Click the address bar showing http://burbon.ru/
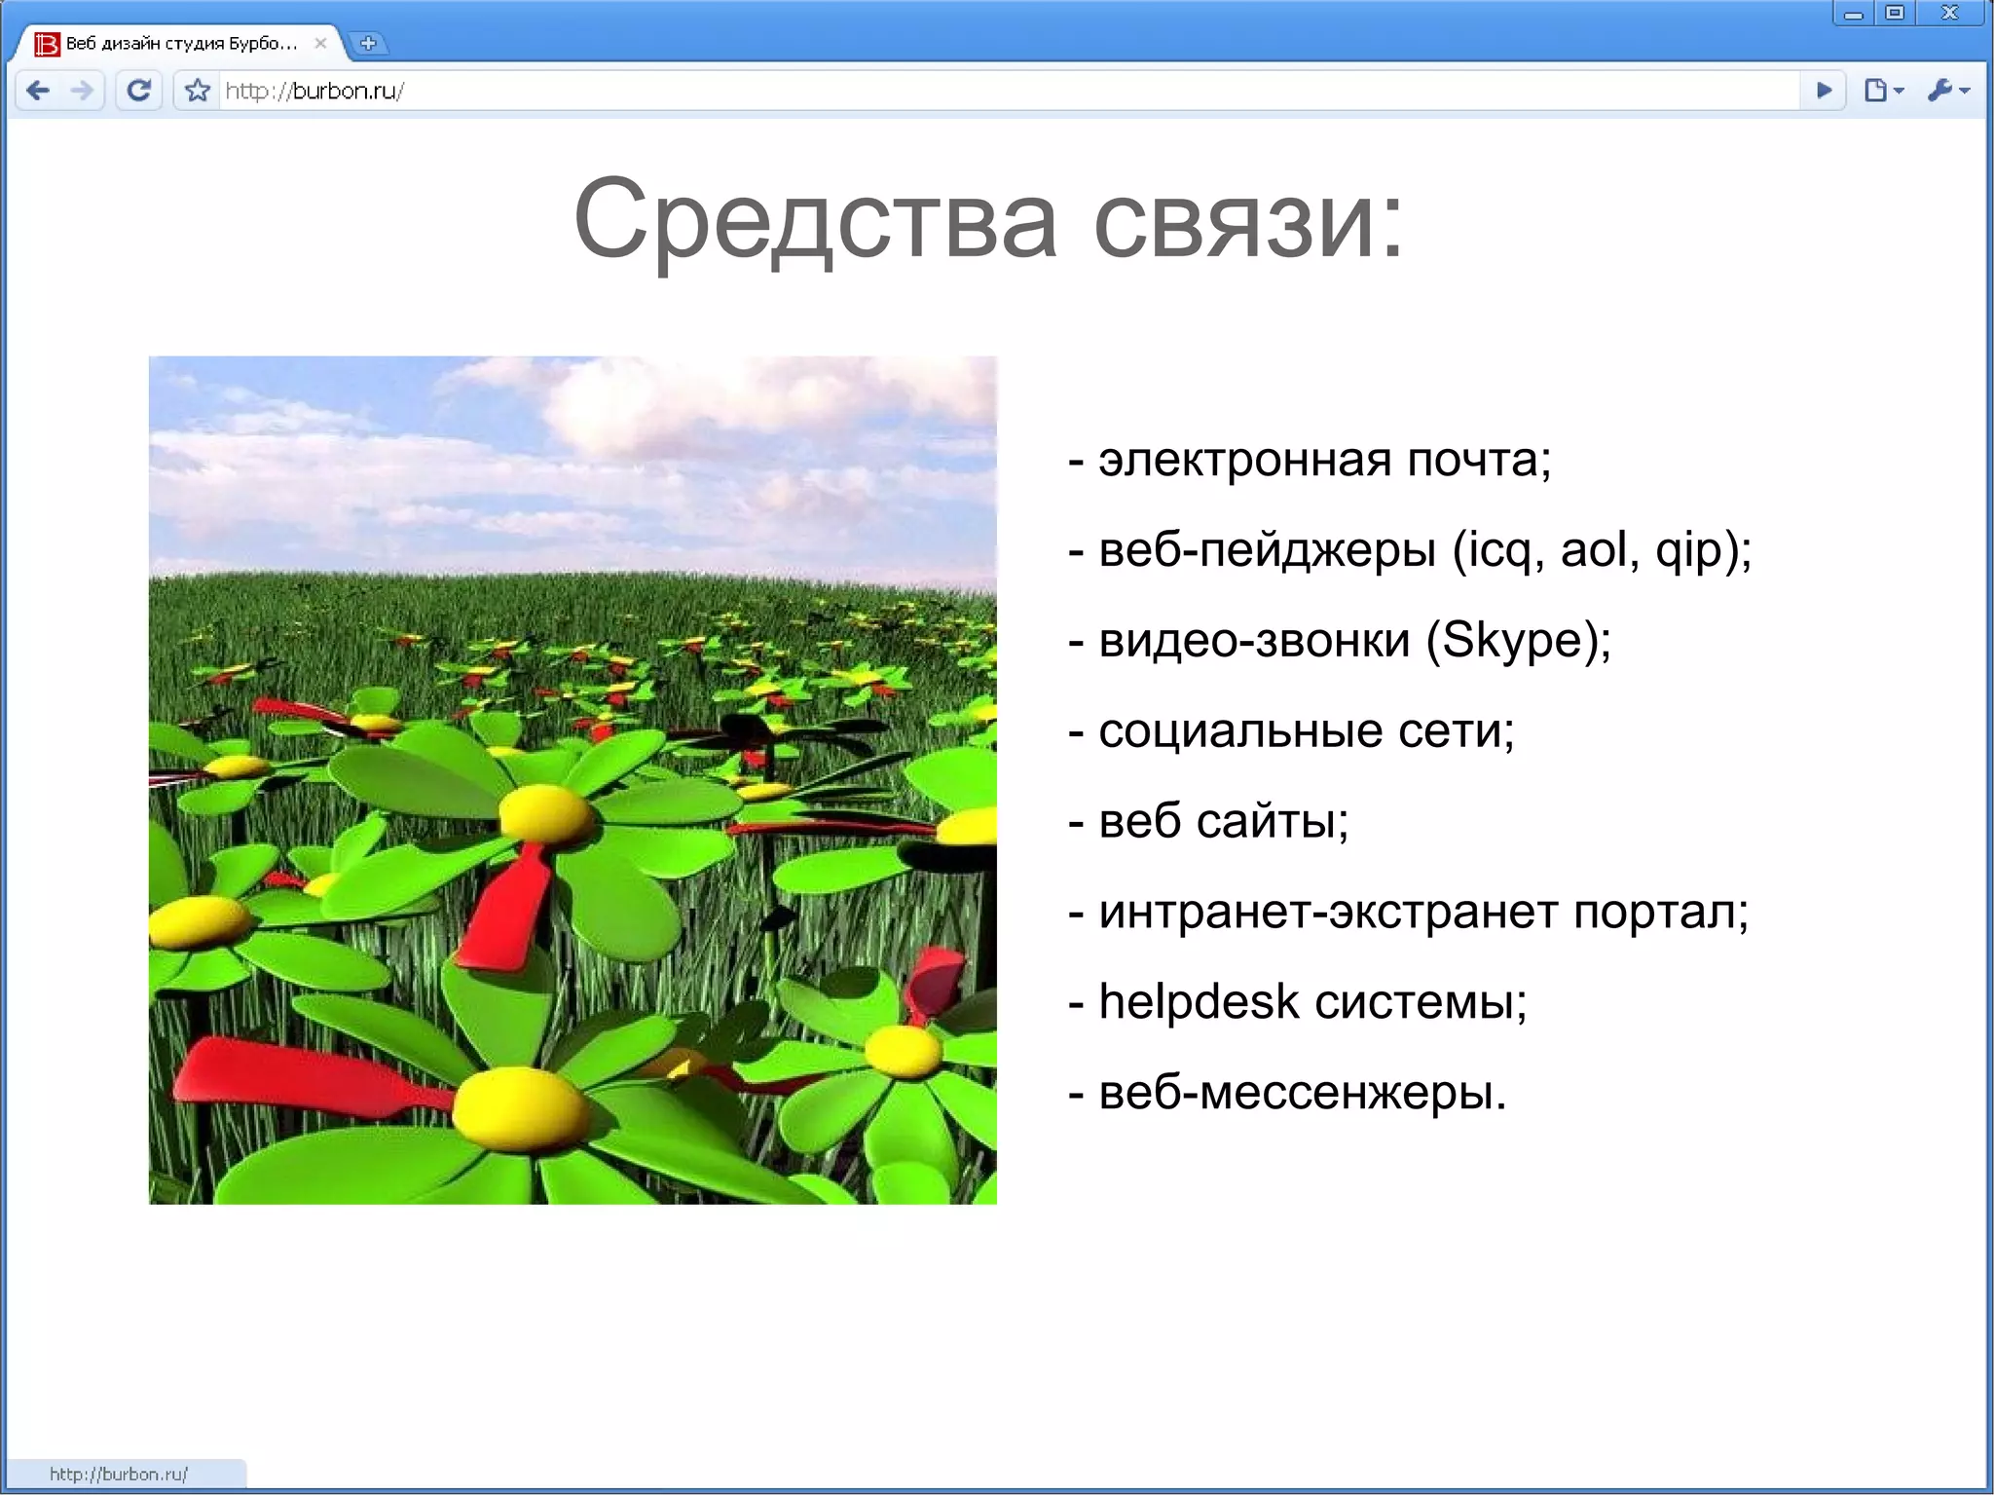The height and width of the screenshot is (1495, 1994). (x=1008, y=91)
